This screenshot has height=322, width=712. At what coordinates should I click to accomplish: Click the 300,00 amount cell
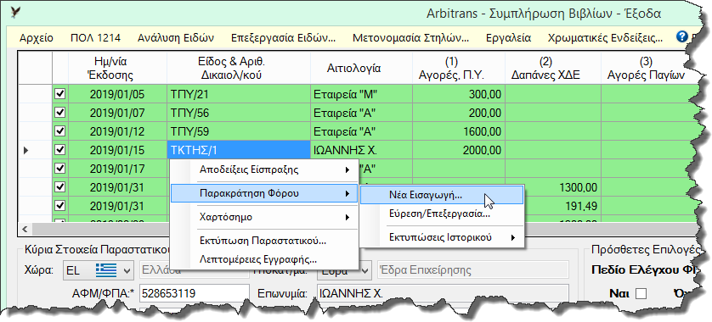point(459,94)
